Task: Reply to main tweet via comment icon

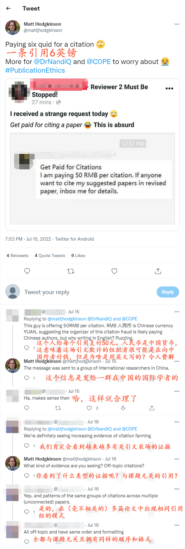Action: [27, 271]
